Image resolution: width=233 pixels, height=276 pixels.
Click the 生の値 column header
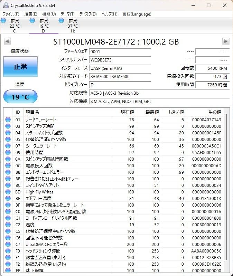(x=204, y=112)
